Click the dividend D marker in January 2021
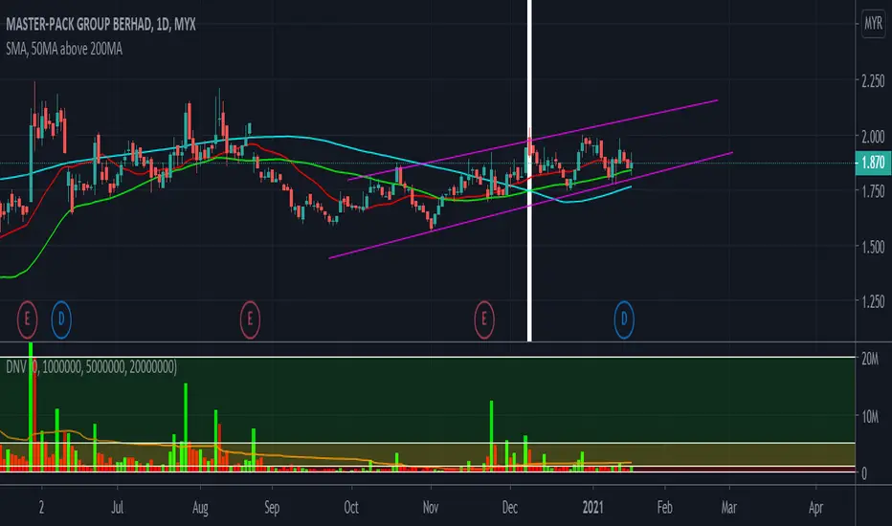 624,319
